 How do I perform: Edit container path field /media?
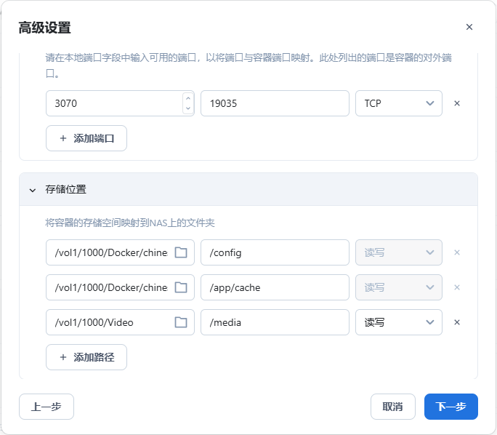coord(275,322)
